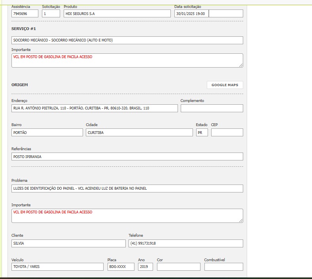Click the Endereço address field
Image resolution: width=312 pixels, height=279 pixels.
click(x=95, y=108)
